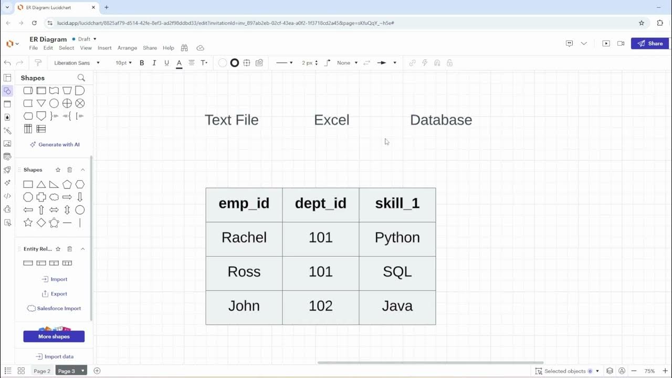Screen dimensions: 672x378
Task: Open Page 3 tab dropdown arrow
Action: (82, 371)
